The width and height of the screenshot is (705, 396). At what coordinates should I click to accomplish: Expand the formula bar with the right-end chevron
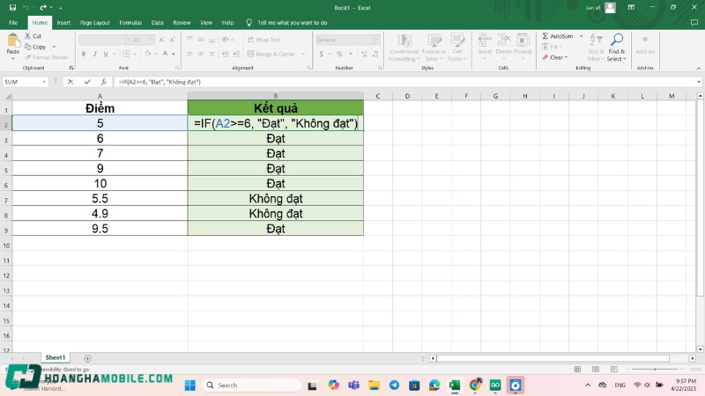[x=699, y=82]
